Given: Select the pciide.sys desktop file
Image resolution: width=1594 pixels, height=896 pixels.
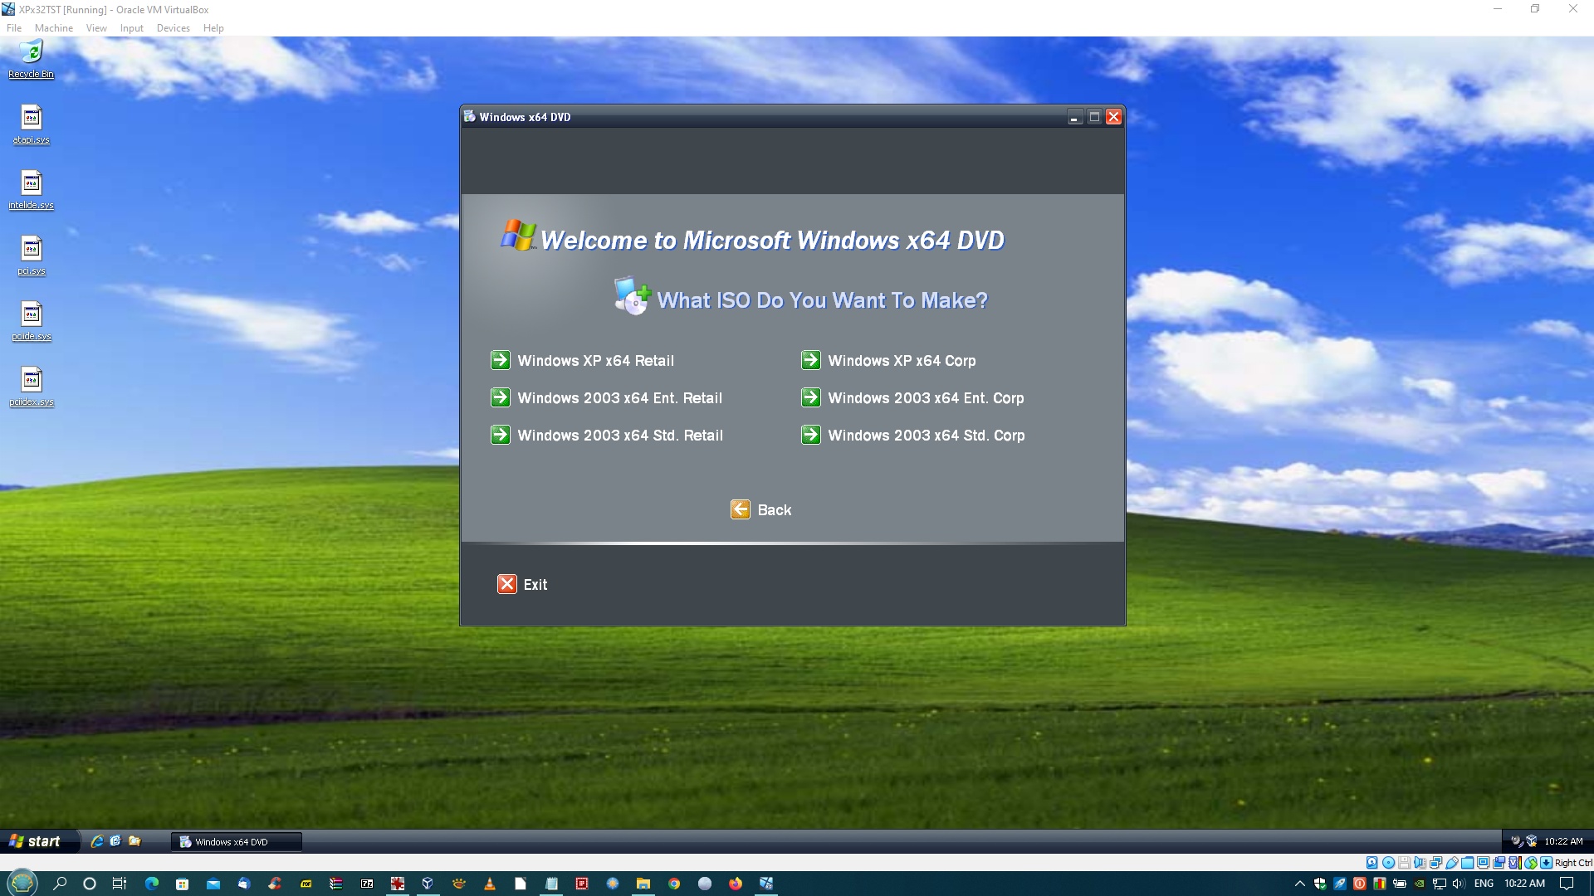Looking at the screenshot, I should [x=31, y=321].
